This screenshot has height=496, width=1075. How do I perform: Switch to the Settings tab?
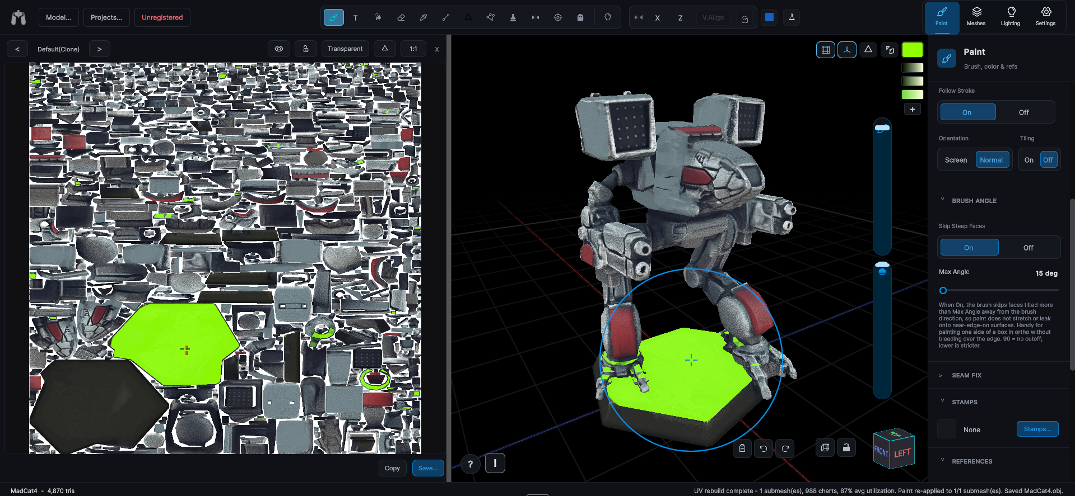click(1045, 17)
